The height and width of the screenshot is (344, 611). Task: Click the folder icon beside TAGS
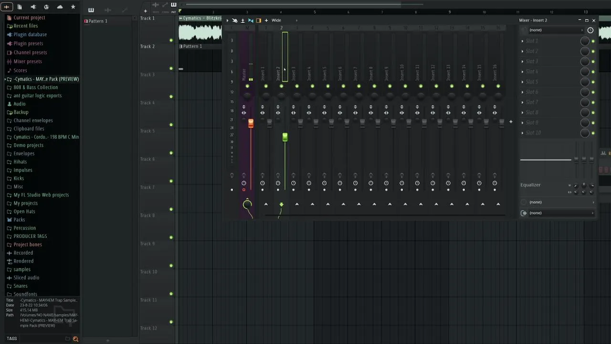[x=67, y=339]
